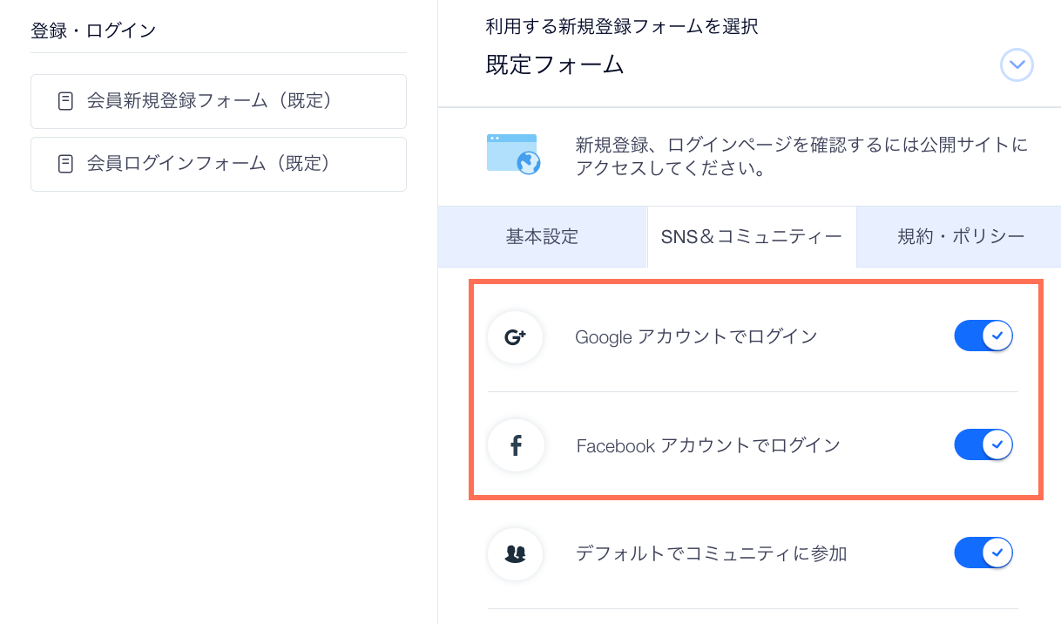Click the Facebook icon in the login row
The height and width of the screenshot is (624, 1061).
pos(516,445)
